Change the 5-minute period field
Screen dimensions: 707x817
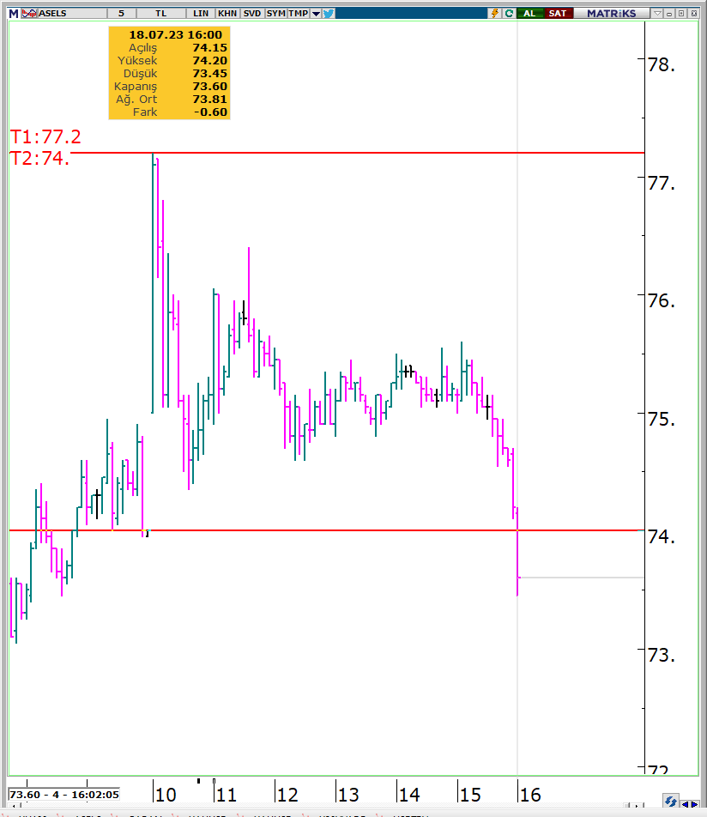(121, 14)
